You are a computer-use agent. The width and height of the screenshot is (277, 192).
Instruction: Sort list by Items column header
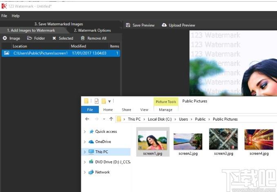(x=114, y=46)
